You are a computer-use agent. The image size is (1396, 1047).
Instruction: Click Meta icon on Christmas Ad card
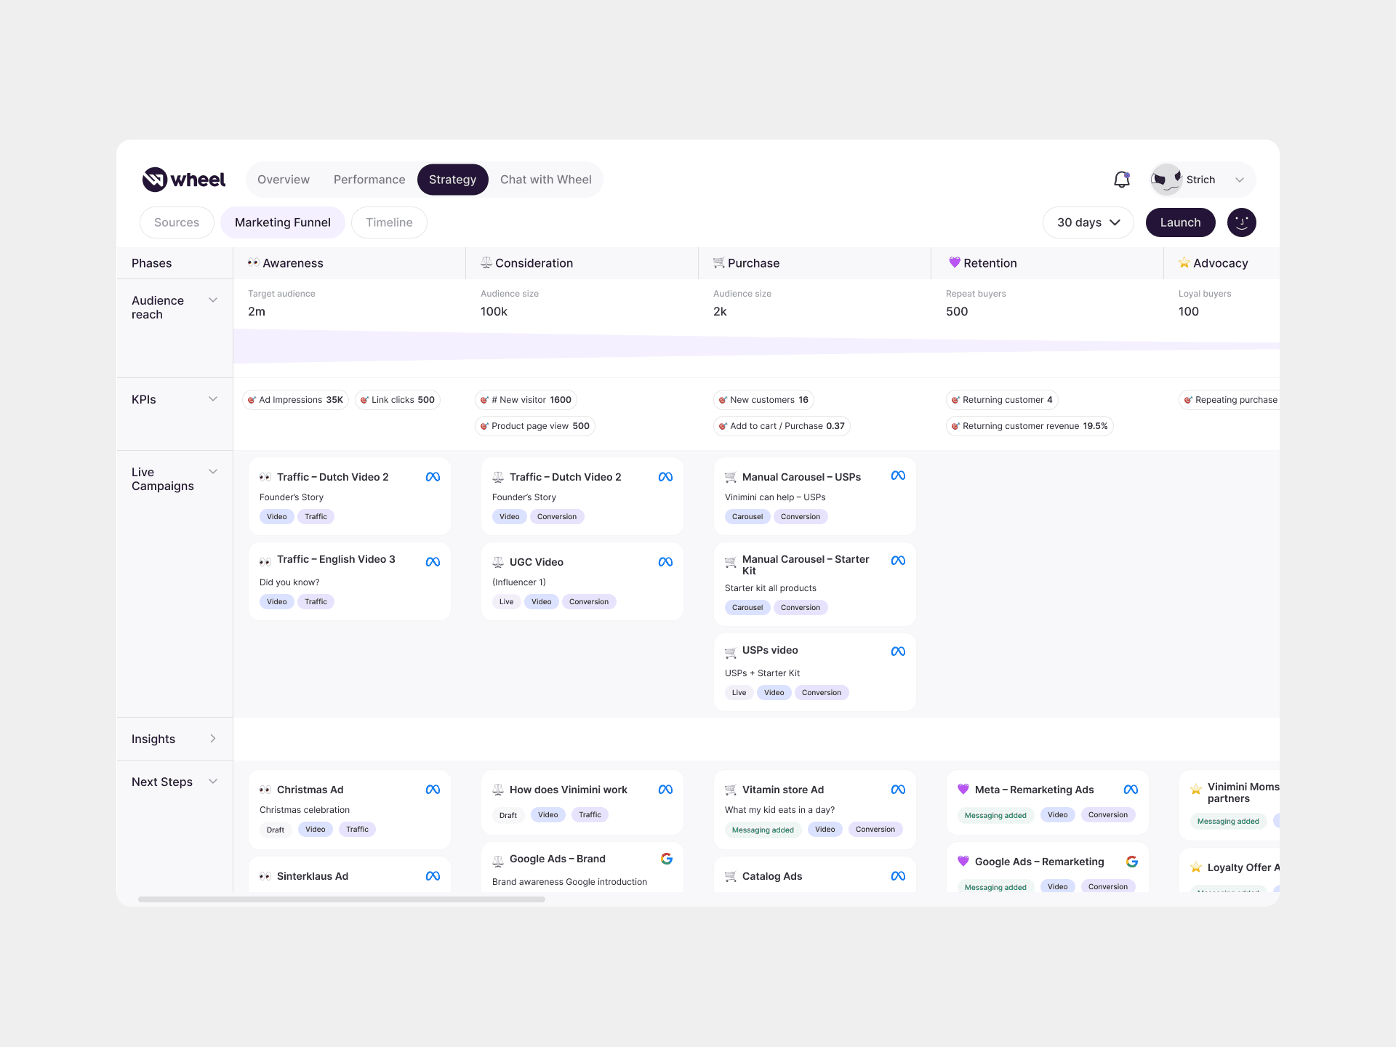[x=433, y=790]
